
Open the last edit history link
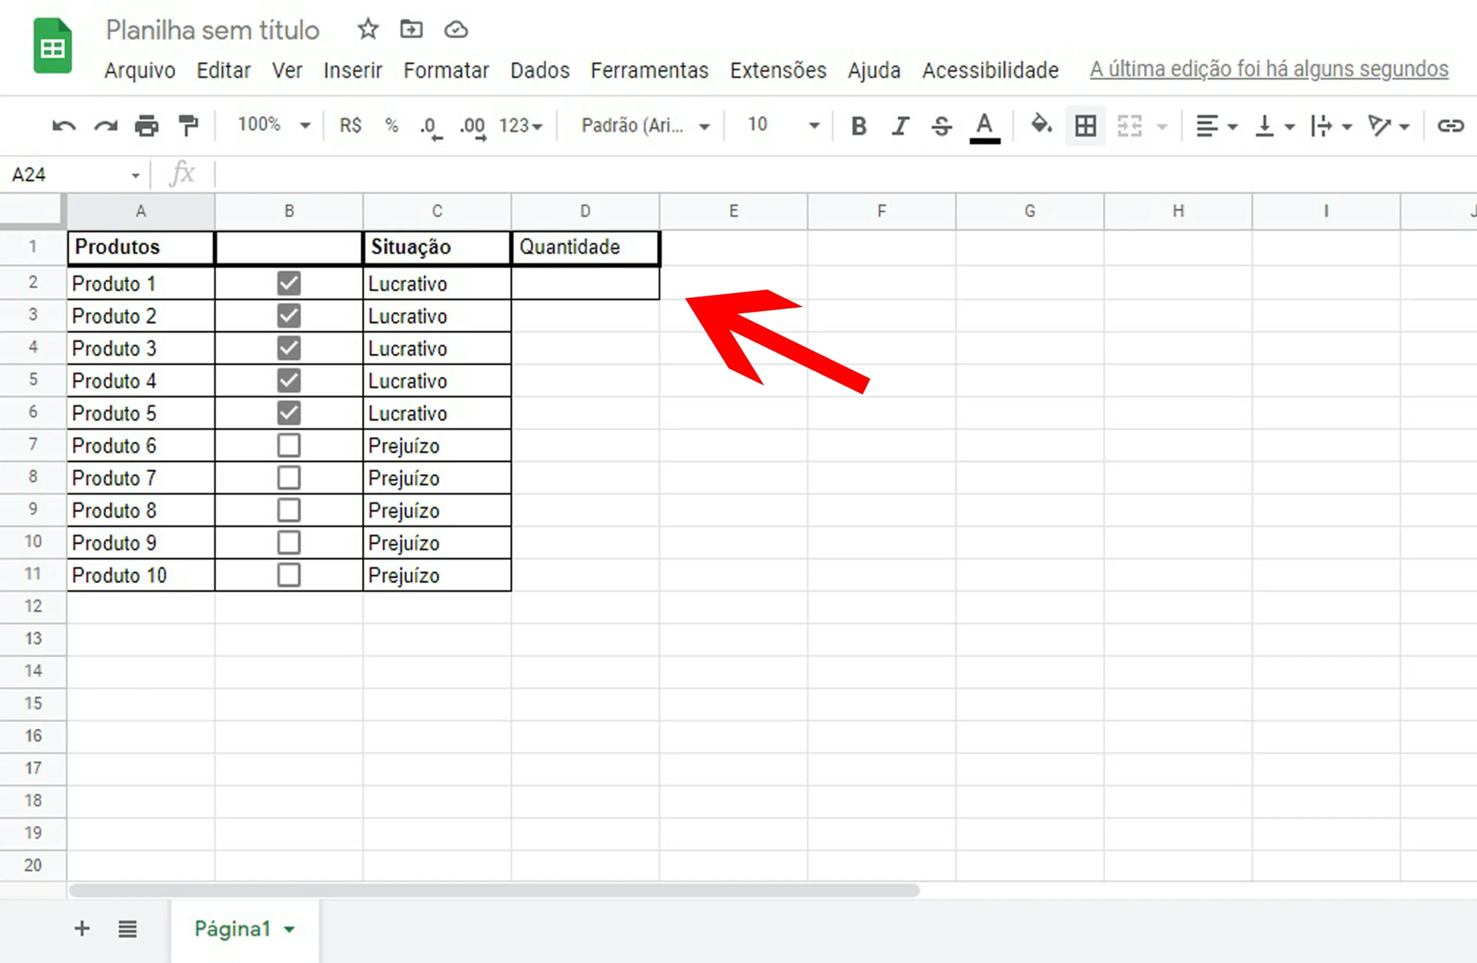[x=1269, y=69]
